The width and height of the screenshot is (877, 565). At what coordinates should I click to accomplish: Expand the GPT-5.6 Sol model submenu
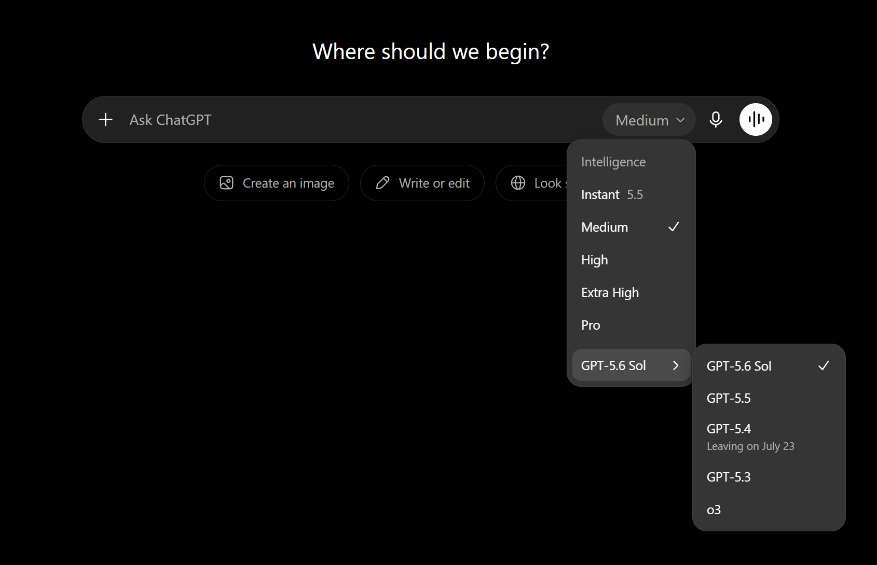pos(631,365)
